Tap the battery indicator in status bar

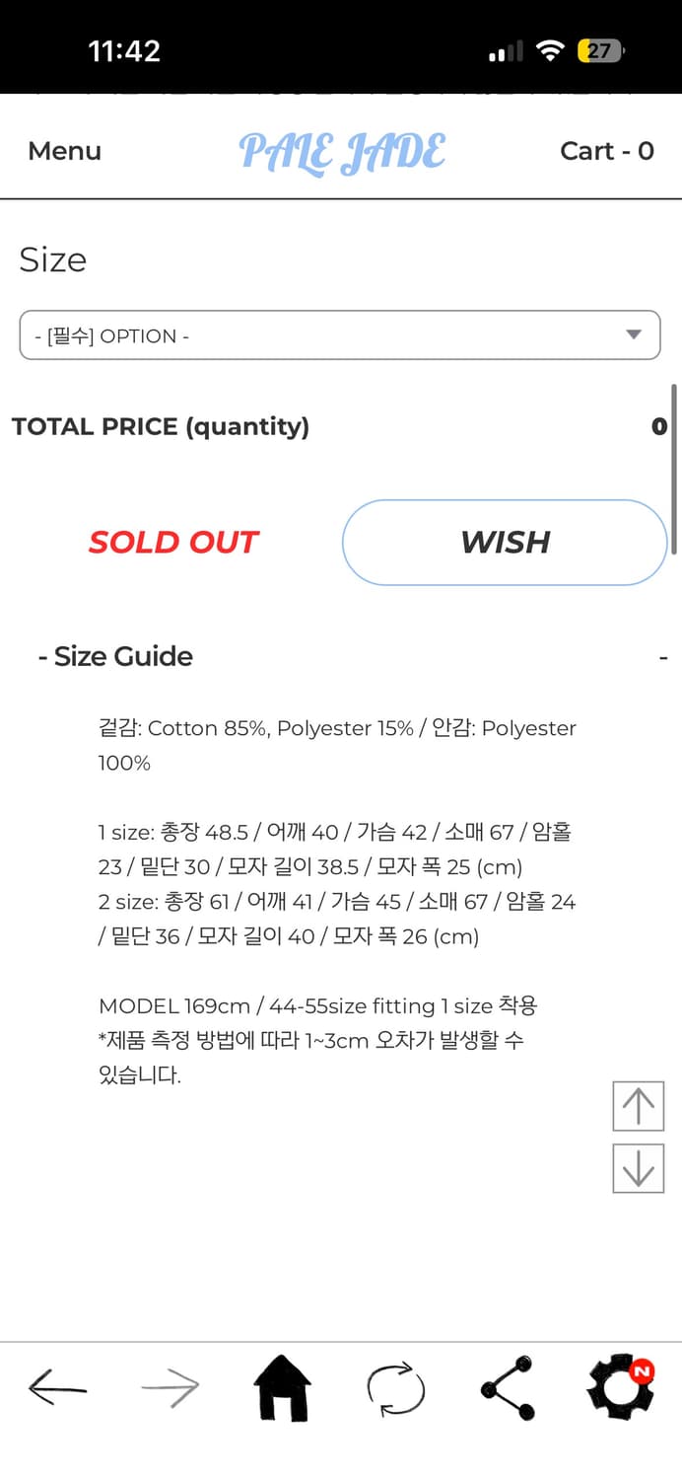click(600, 51)
